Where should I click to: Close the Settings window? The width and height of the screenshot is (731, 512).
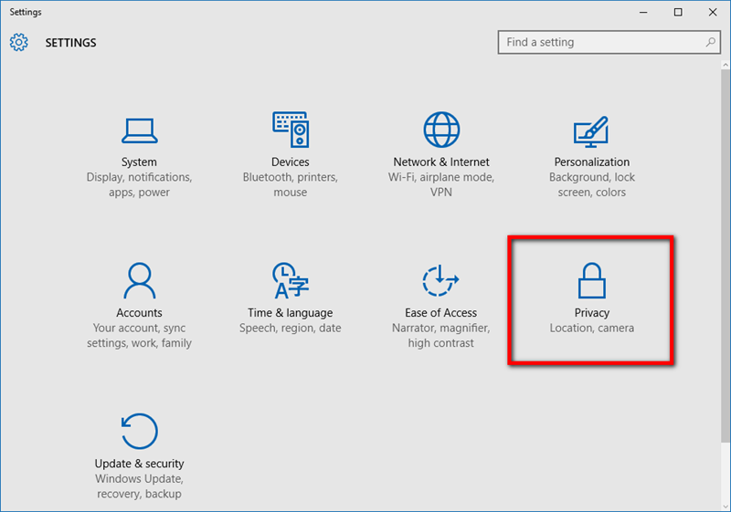pyautogui.click(x=713, y=12)
